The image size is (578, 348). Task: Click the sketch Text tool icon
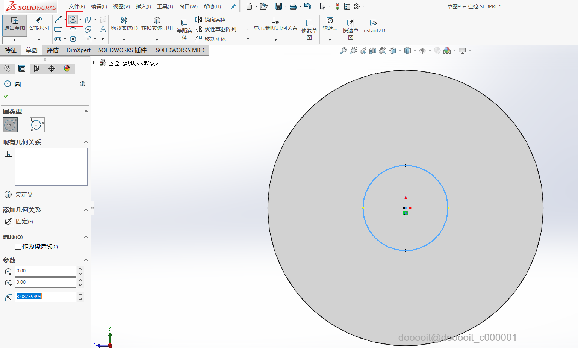[103, 29]
